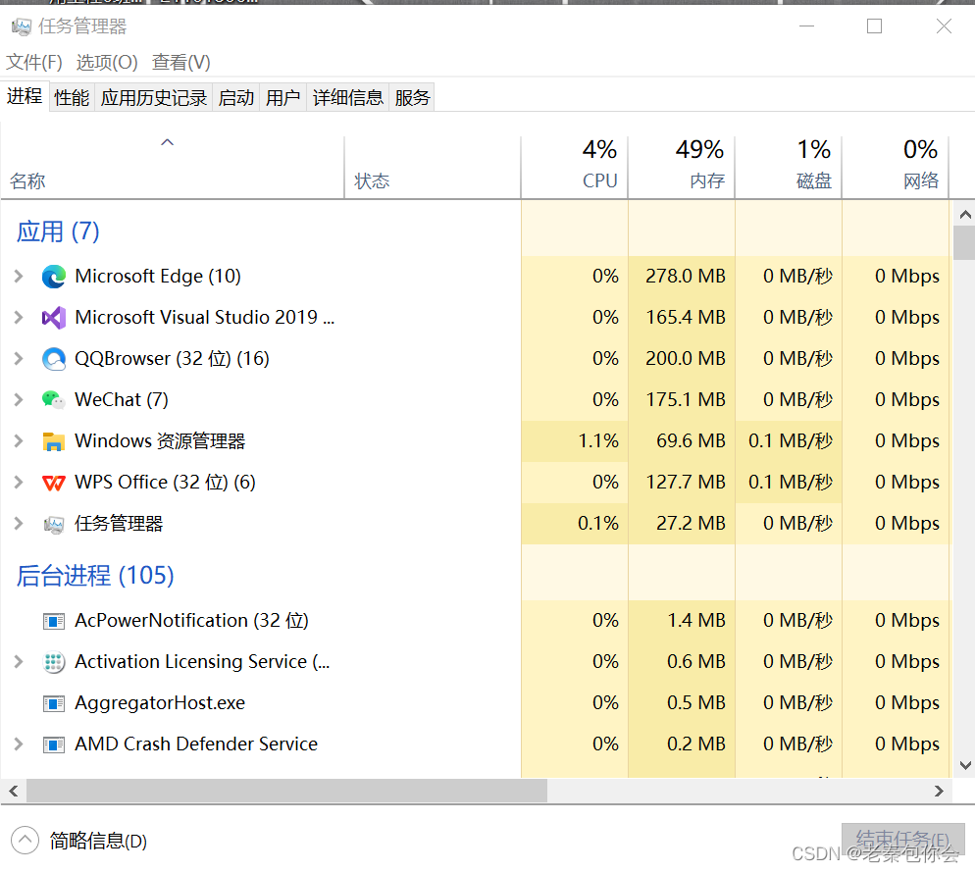Click the Activation Licensing Service icon
This screenshot has height=872, width=975.
[x=54, y=662]
